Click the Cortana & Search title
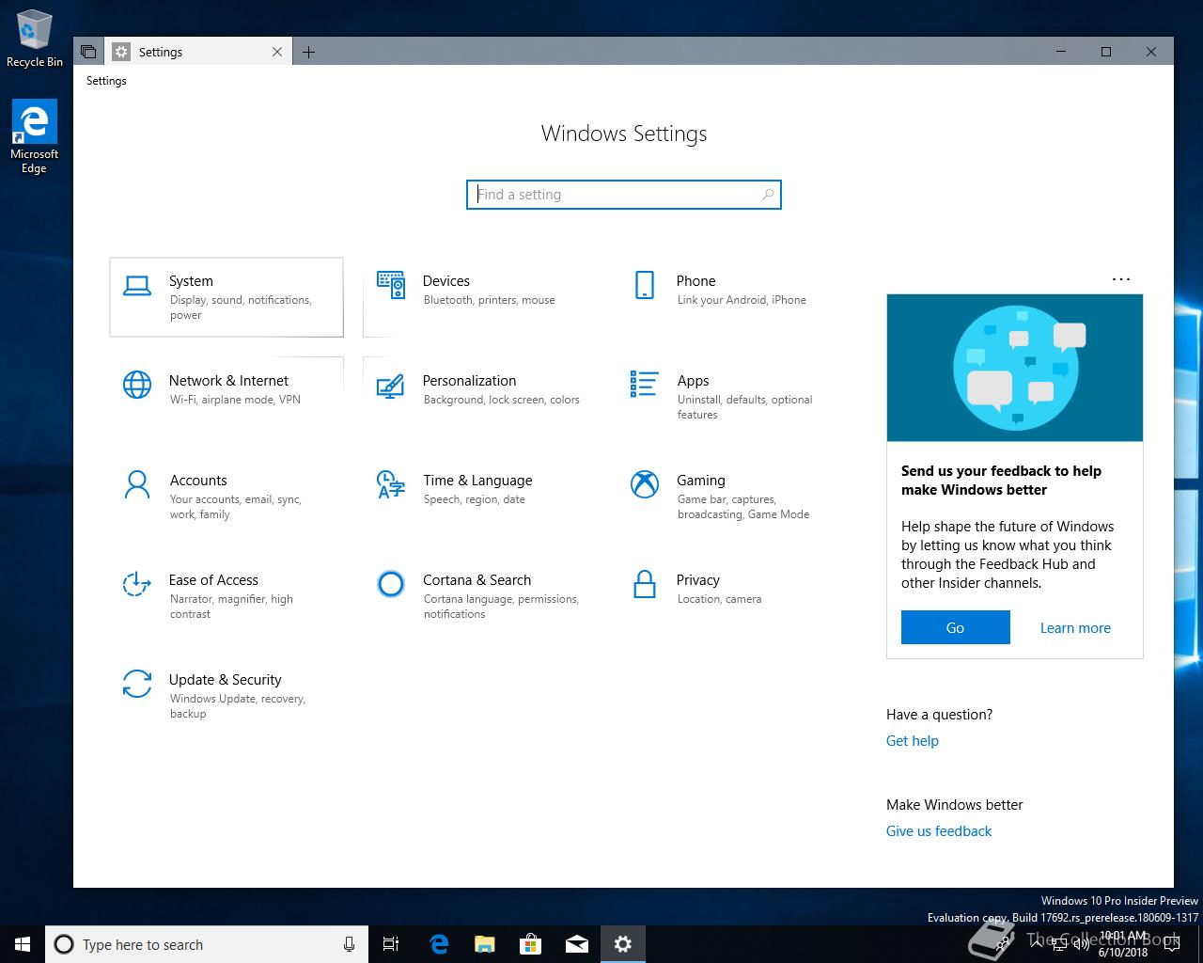Viewport: 1203px width, 963px height. point(477,580)
